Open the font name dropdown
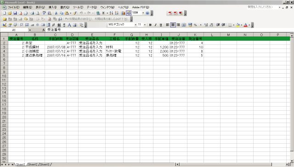This screenshot has height=167, width=294. click(136, 25)
